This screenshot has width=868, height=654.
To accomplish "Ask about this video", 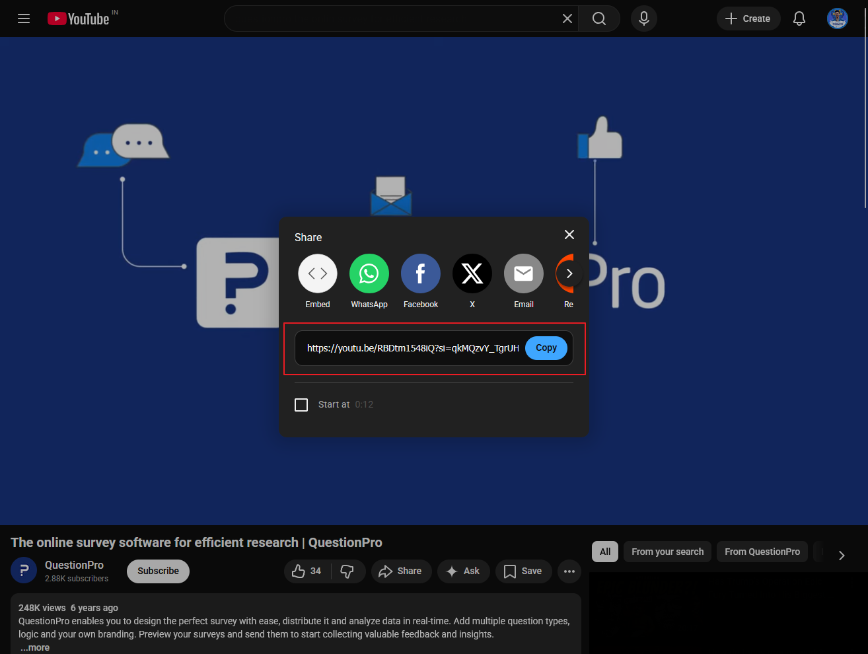I will (463, 571).
